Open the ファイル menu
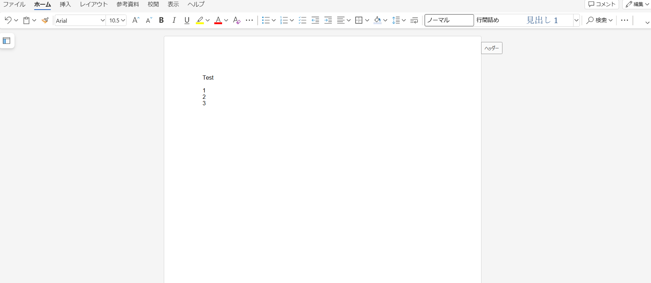Viewport: 651px width, 283px height. (14, 4)
